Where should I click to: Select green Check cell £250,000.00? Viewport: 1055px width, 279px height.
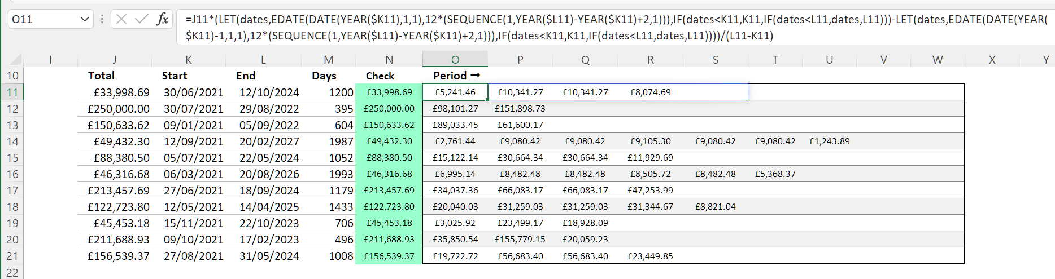pos(389,108)
